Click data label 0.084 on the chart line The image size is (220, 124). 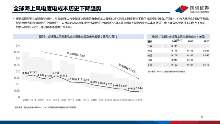(x=101, y=83)
